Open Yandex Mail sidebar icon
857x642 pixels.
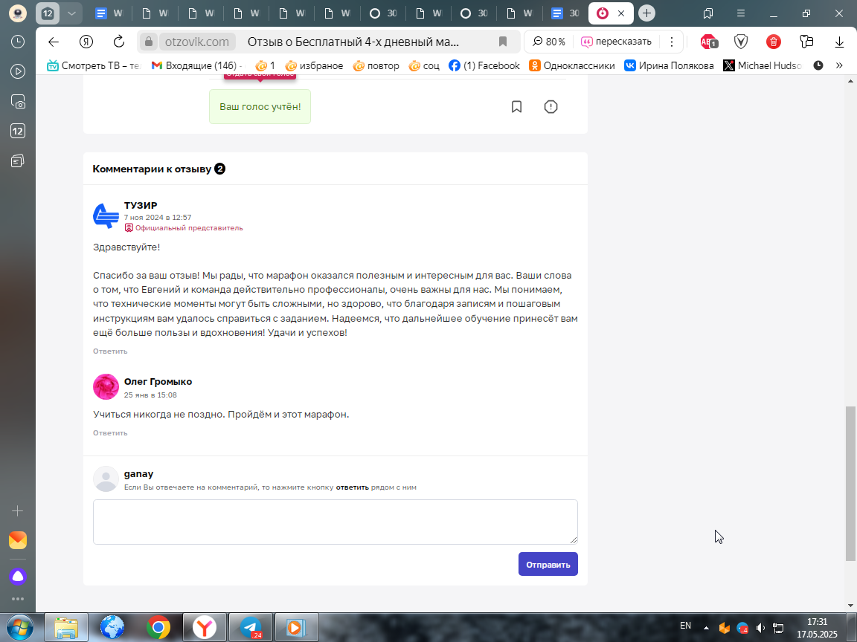[x=18, y=540]
